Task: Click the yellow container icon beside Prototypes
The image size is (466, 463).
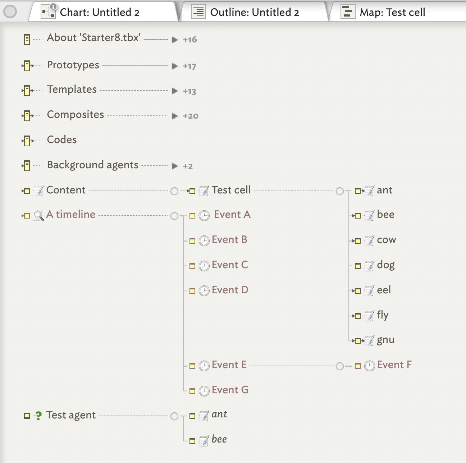Action: point(27,66)
